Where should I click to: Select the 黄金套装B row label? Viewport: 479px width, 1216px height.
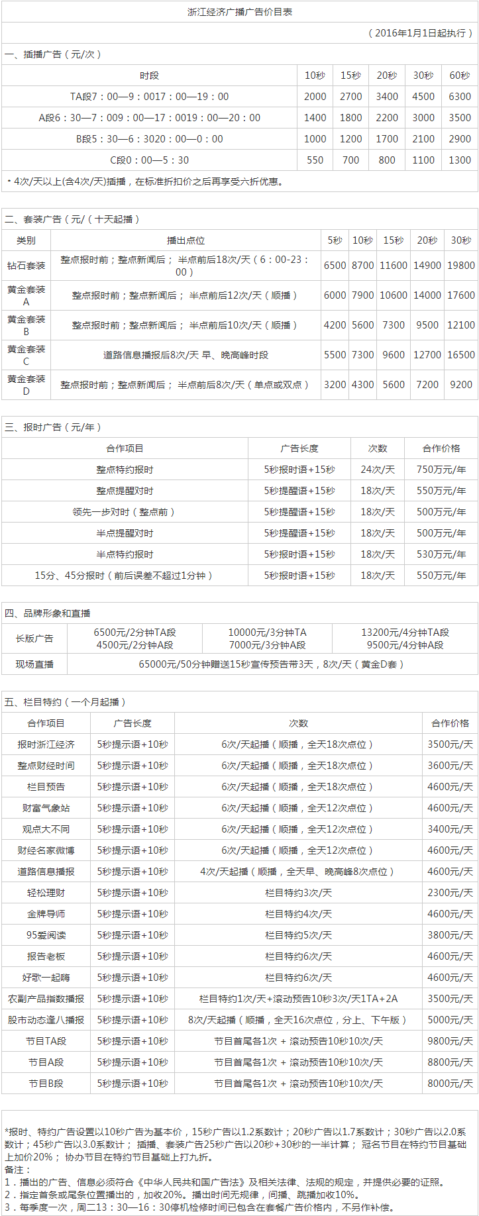(27, 325)
